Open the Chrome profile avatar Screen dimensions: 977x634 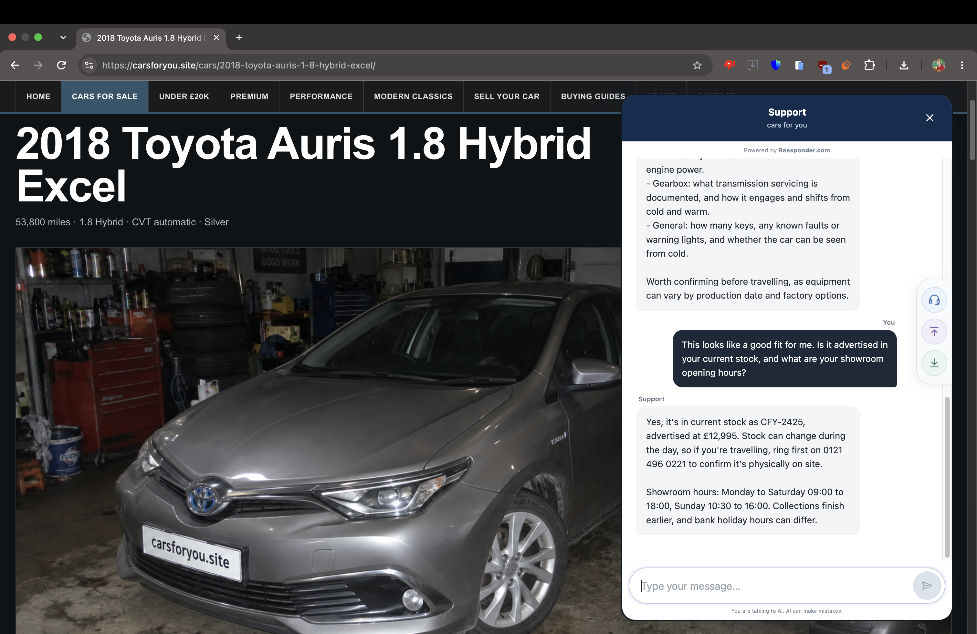939,65
